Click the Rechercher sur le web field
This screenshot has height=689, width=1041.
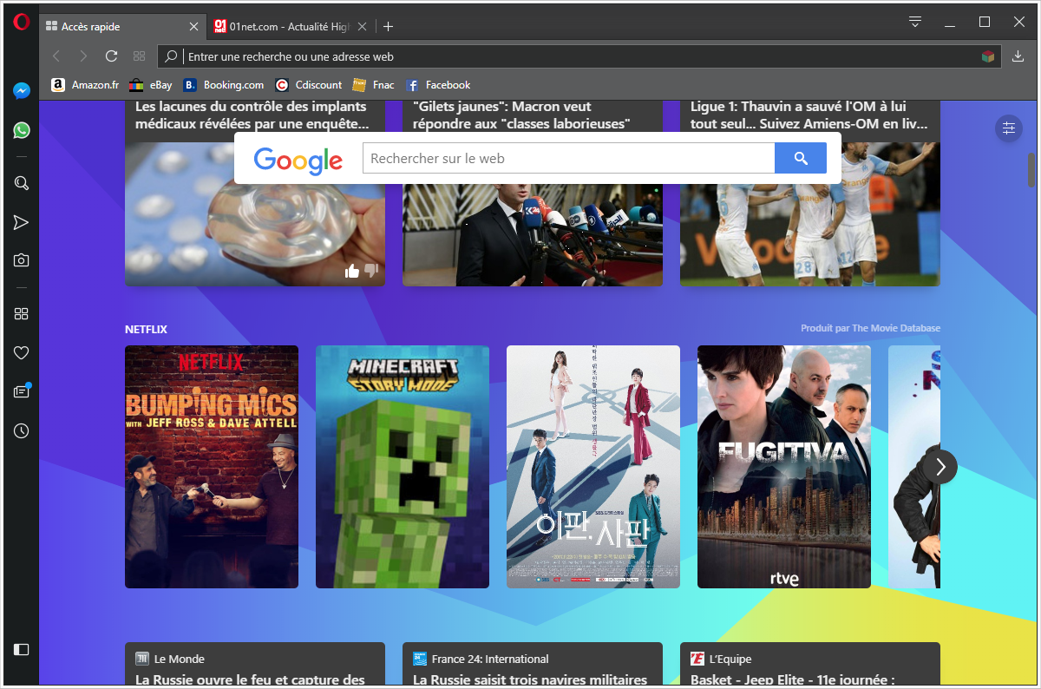(x=567, y=159)
